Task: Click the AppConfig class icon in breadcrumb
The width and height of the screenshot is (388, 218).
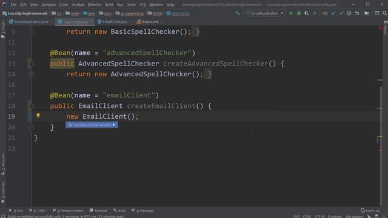Action: (x=169, y=13)
